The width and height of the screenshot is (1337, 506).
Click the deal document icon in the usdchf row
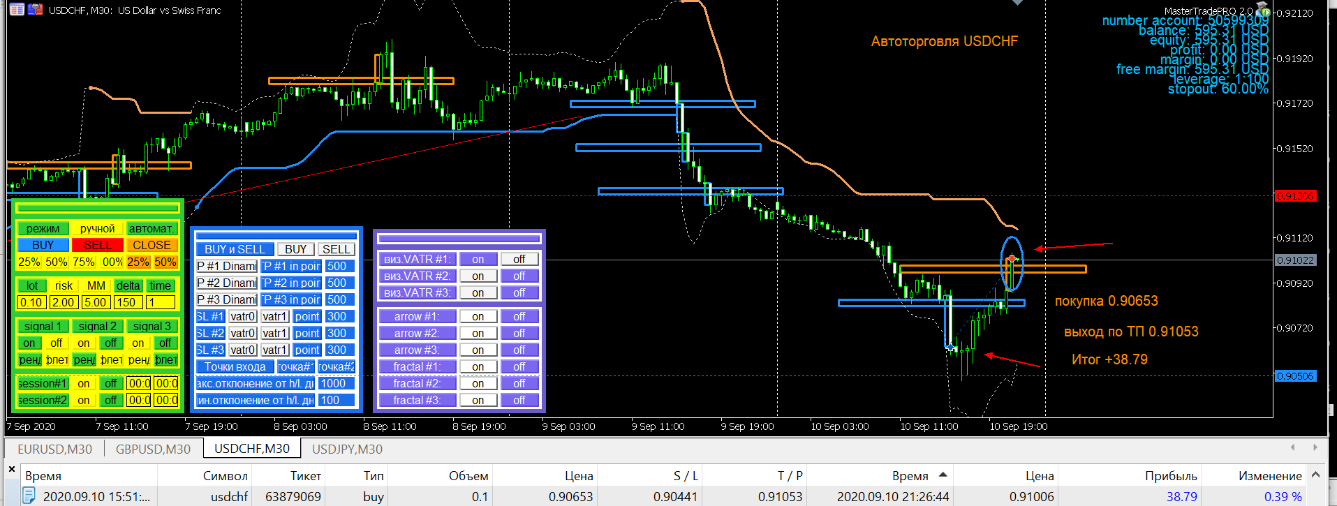[29, 496]
